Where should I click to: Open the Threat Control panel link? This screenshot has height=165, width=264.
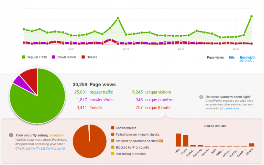click(41, 149)
